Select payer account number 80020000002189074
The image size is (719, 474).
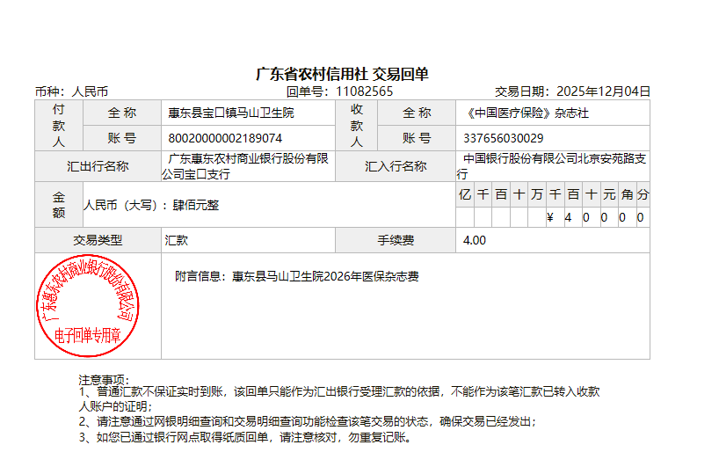point(225,138)
